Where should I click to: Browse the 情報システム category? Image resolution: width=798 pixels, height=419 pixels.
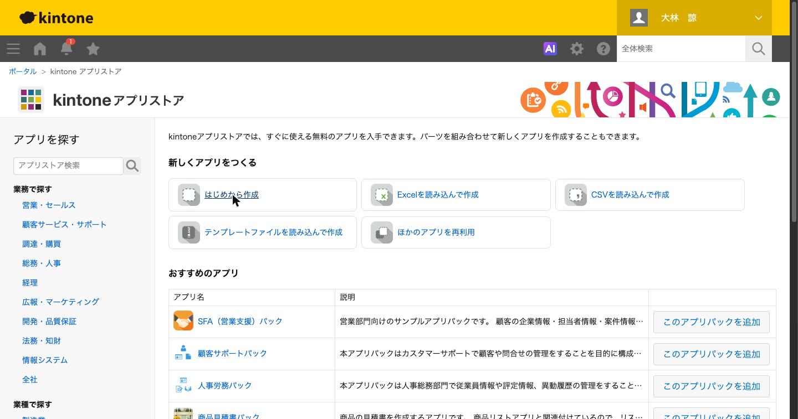(45, 360)
